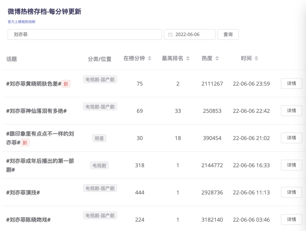Click the 明星 category tag
The height and width of the screenshot is (231, 306).
99,138
